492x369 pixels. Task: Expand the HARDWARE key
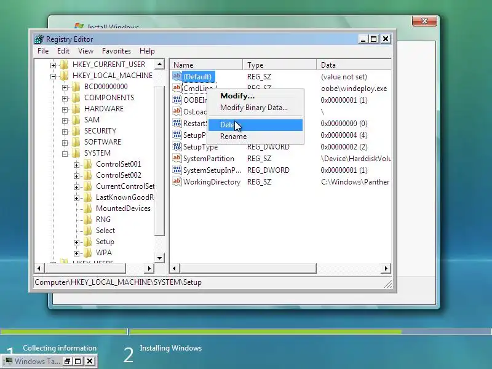coord(65,109)
